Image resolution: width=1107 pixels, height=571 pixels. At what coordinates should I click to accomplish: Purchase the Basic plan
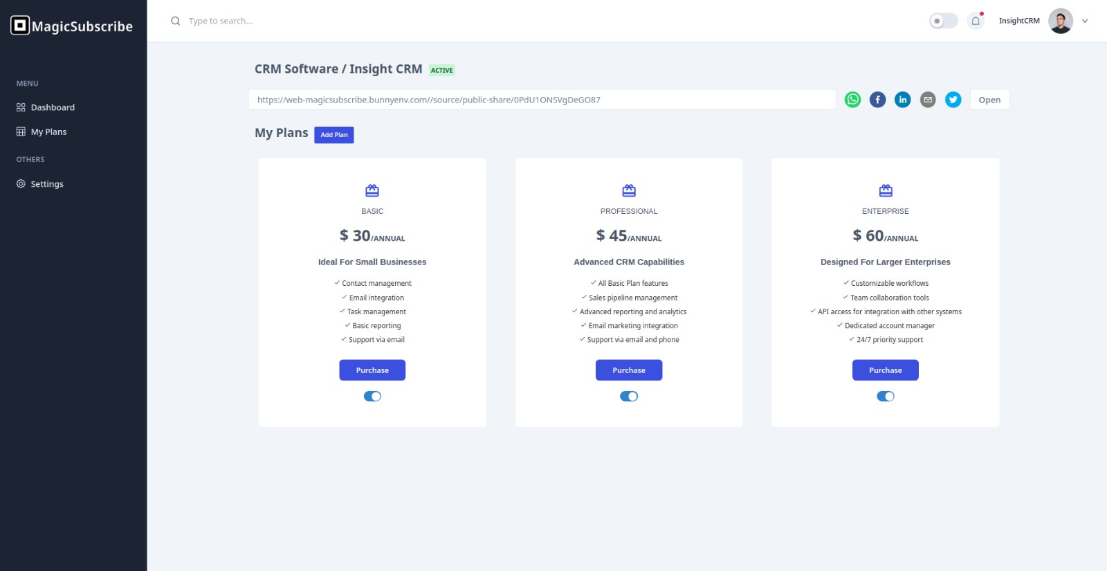tap(372, 370)
